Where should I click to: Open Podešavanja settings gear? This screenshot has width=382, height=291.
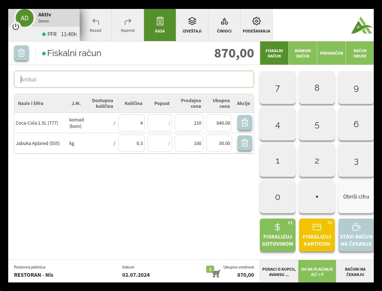click(256, 25)
